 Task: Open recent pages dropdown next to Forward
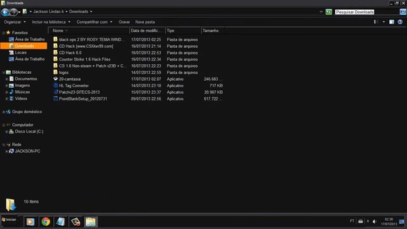[19, 12]
